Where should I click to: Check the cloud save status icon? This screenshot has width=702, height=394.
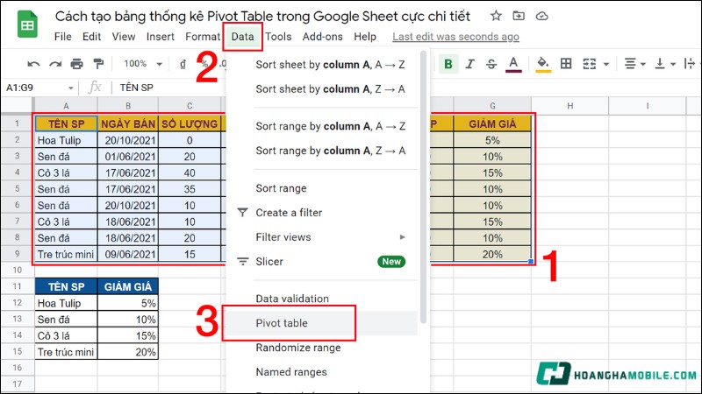tap(541, 16)
